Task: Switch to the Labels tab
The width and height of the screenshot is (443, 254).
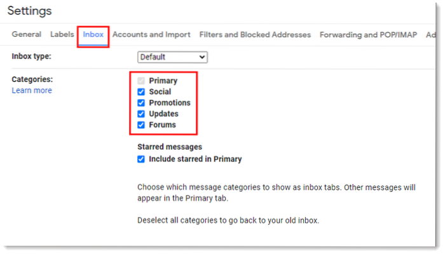Action: tap(61, 34)
